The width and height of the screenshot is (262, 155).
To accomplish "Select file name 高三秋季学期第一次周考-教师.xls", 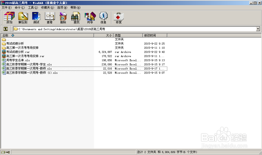I will click(x=29, y=69).
